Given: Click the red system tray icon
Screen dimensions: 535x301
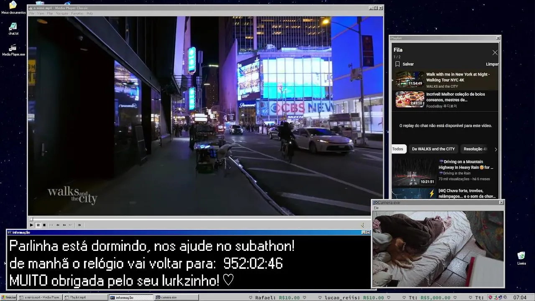Looking at the screenshot, I should pos(490,297).
